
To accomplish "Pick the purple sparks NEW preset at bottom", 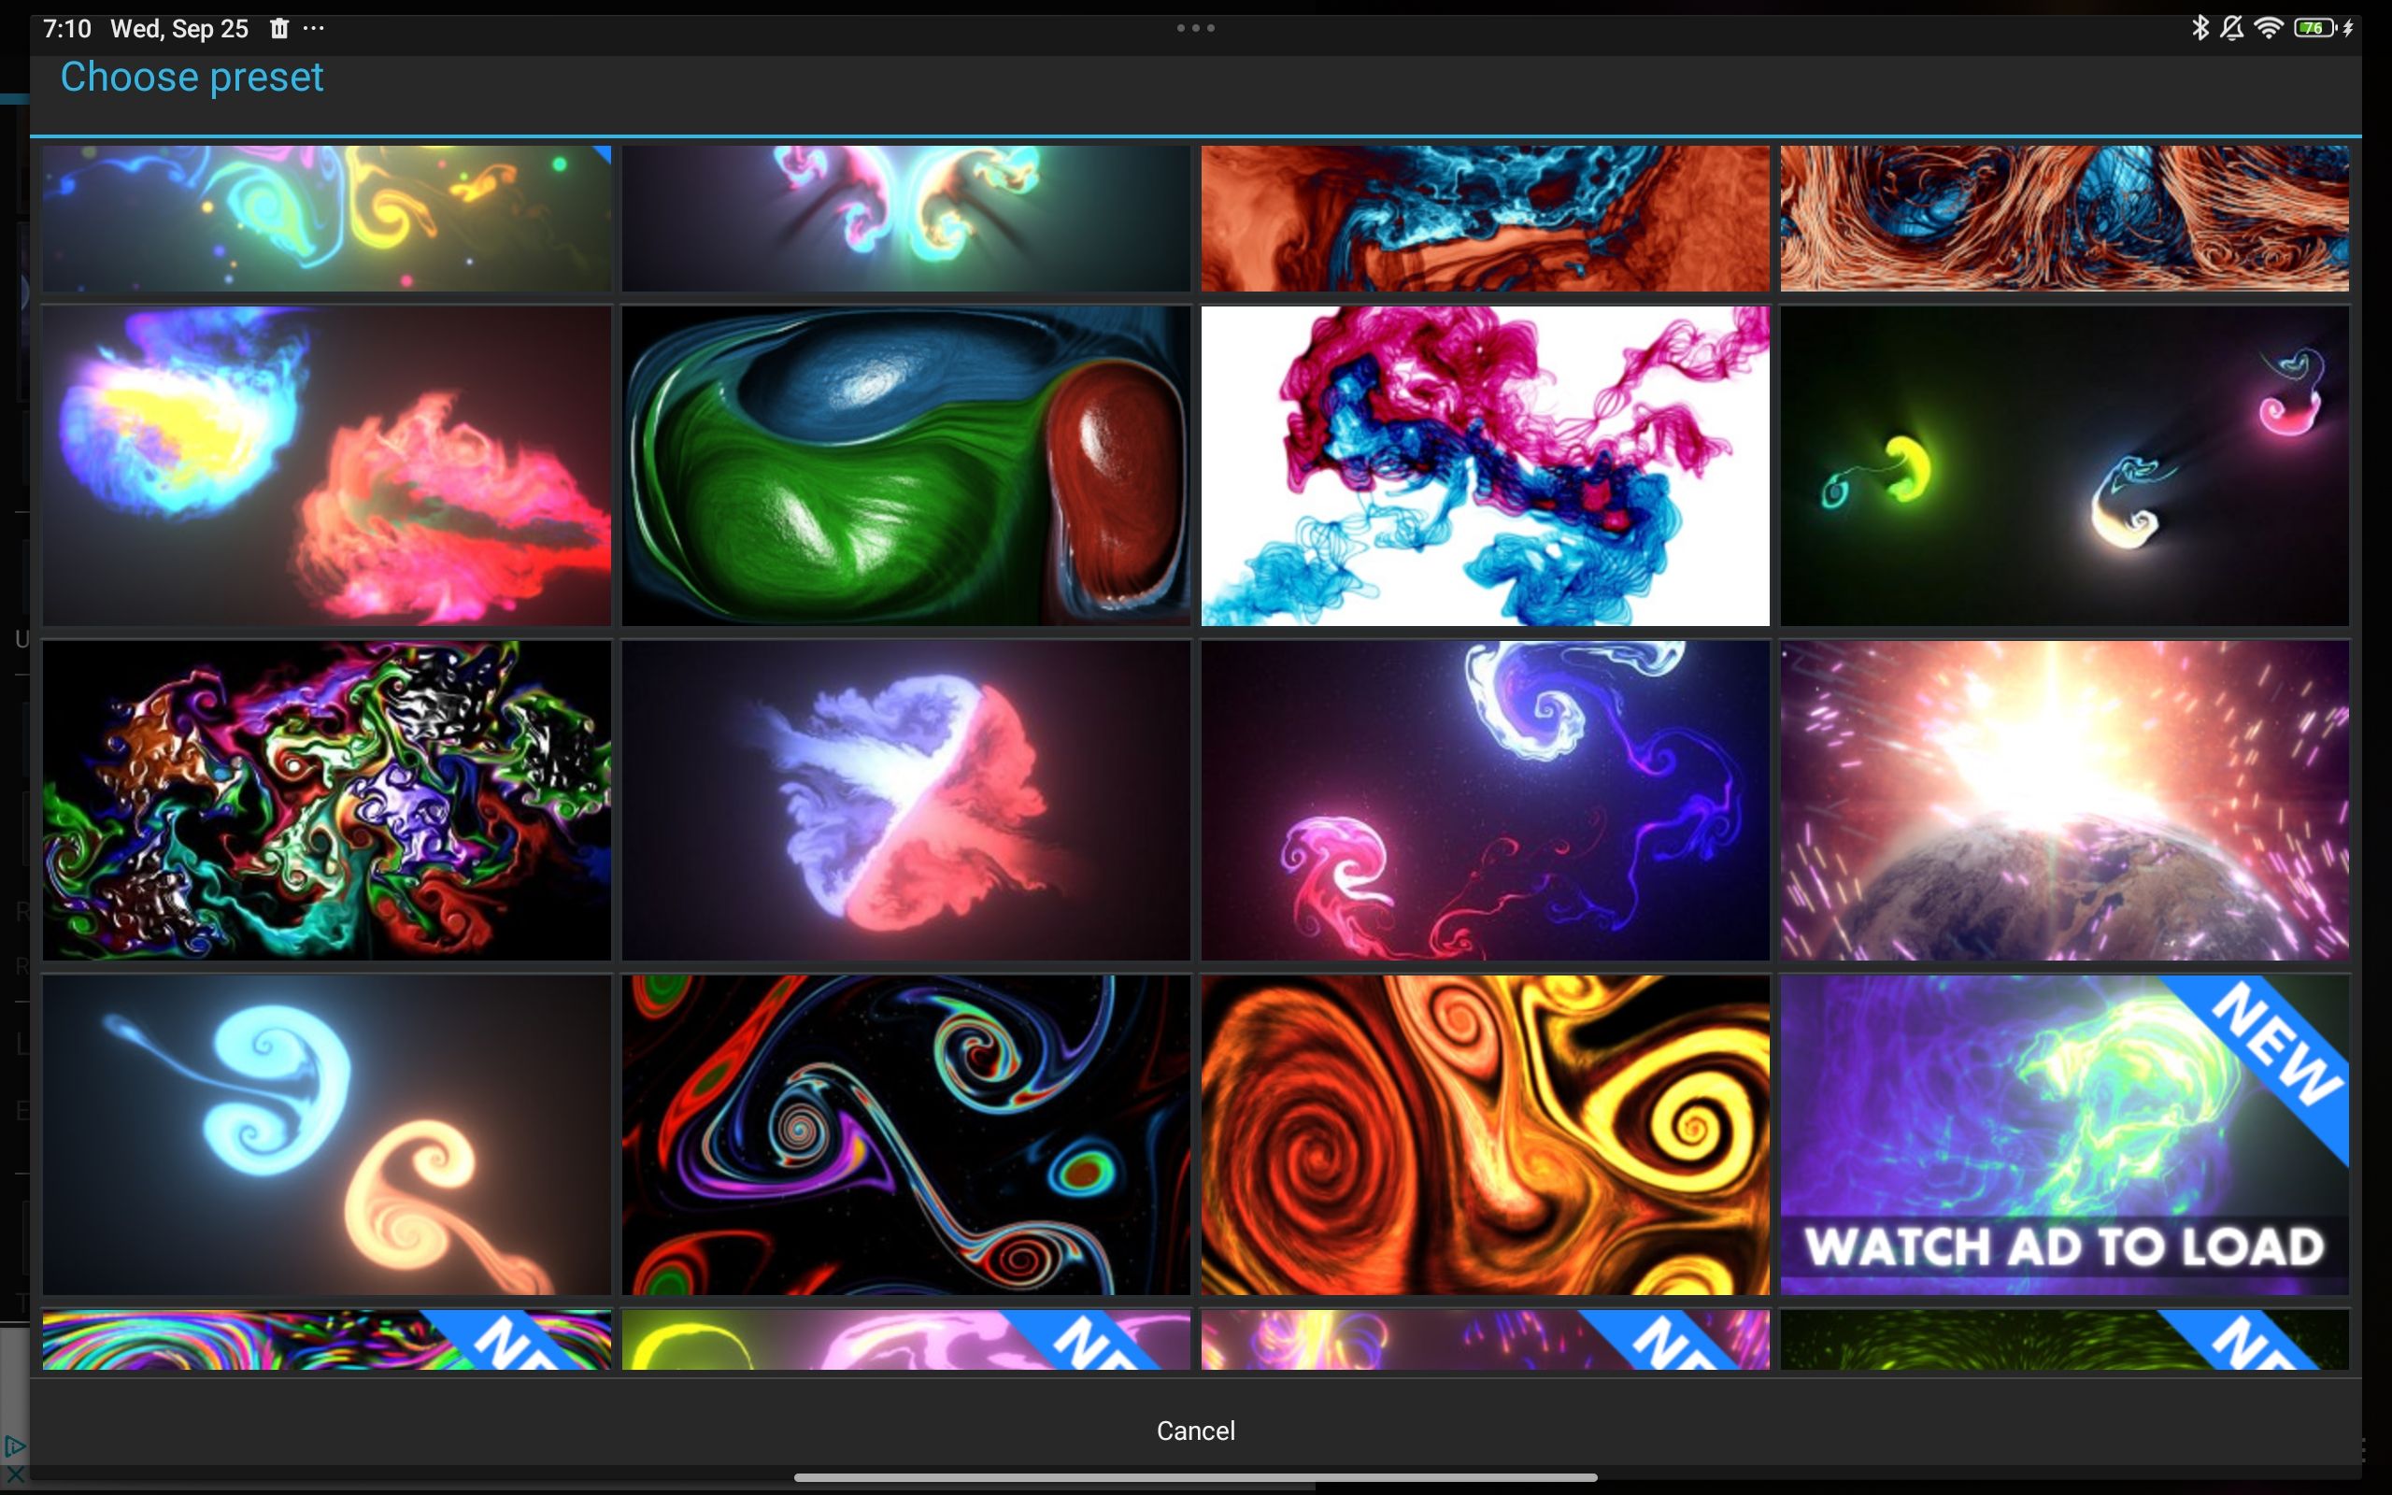I will pos(1485,1340).
